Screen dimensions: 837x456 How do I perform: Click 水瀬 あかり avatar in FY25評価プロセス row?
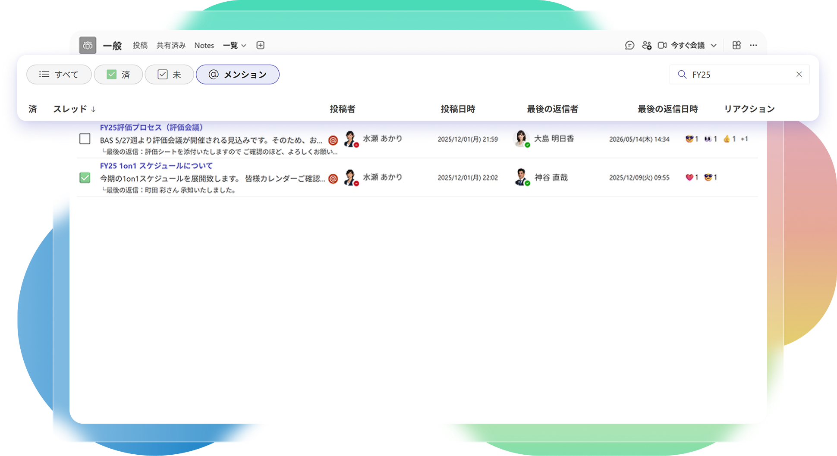[351, 139]
